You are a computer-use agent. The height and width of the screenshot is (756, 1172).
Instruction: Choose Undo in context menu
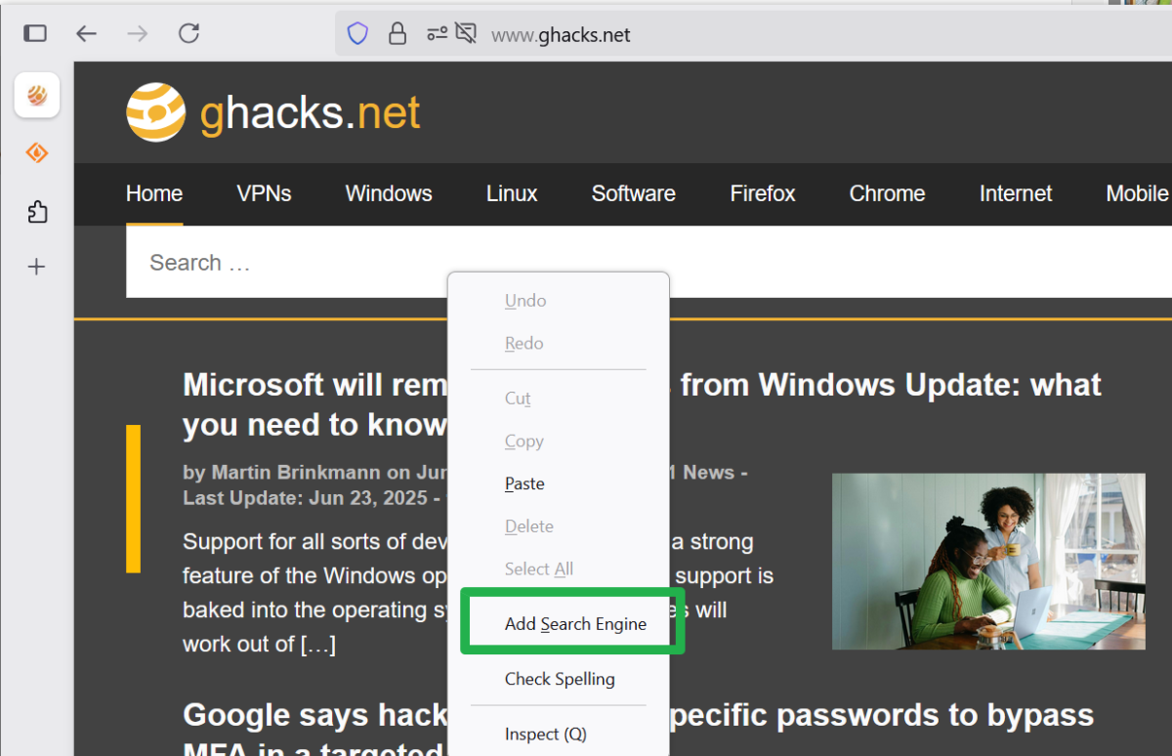point(559,301)
